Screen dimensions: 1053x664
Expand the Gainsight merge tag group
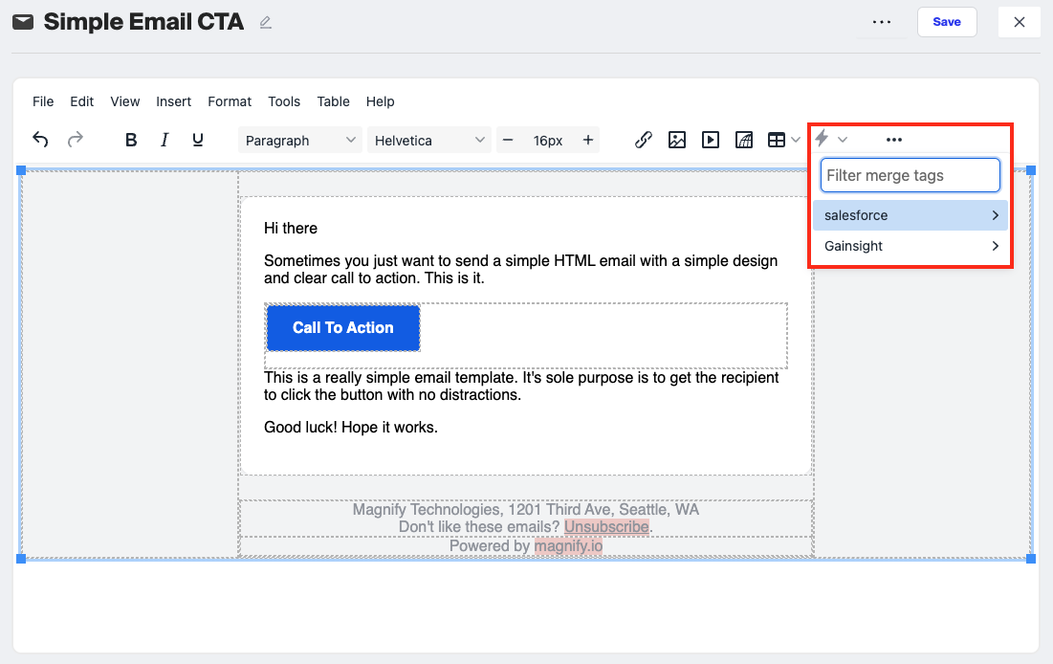(910, 246)
